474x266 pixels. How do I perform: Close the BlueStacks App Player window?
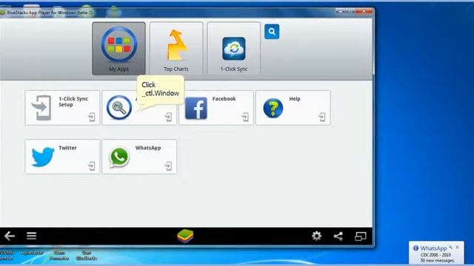click(x=364, y=11)
